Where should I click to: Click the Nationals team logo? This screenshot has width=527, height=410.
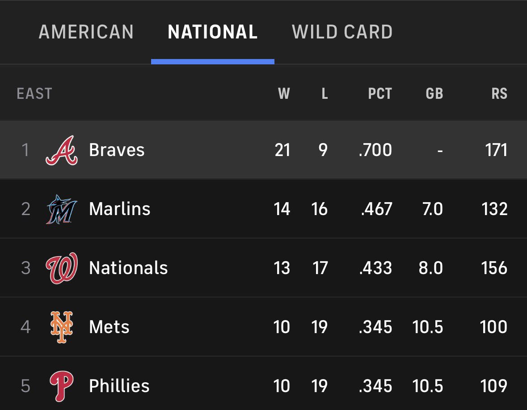pyautogui.click(x=62, y=268)
